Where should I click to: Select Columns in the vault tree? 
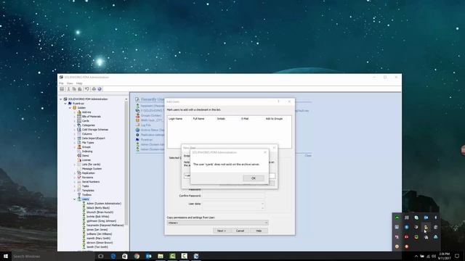click(x=87, y=134)
